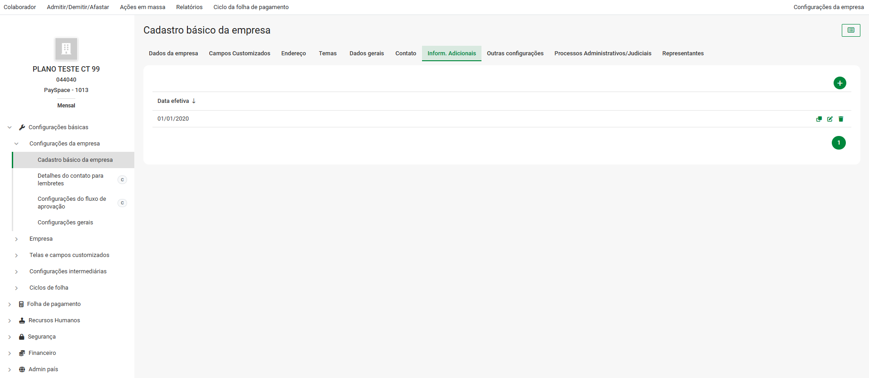869x378 pixels.
Task: Delete the 01/01/2020 record with trash icon
Action: 841,119
